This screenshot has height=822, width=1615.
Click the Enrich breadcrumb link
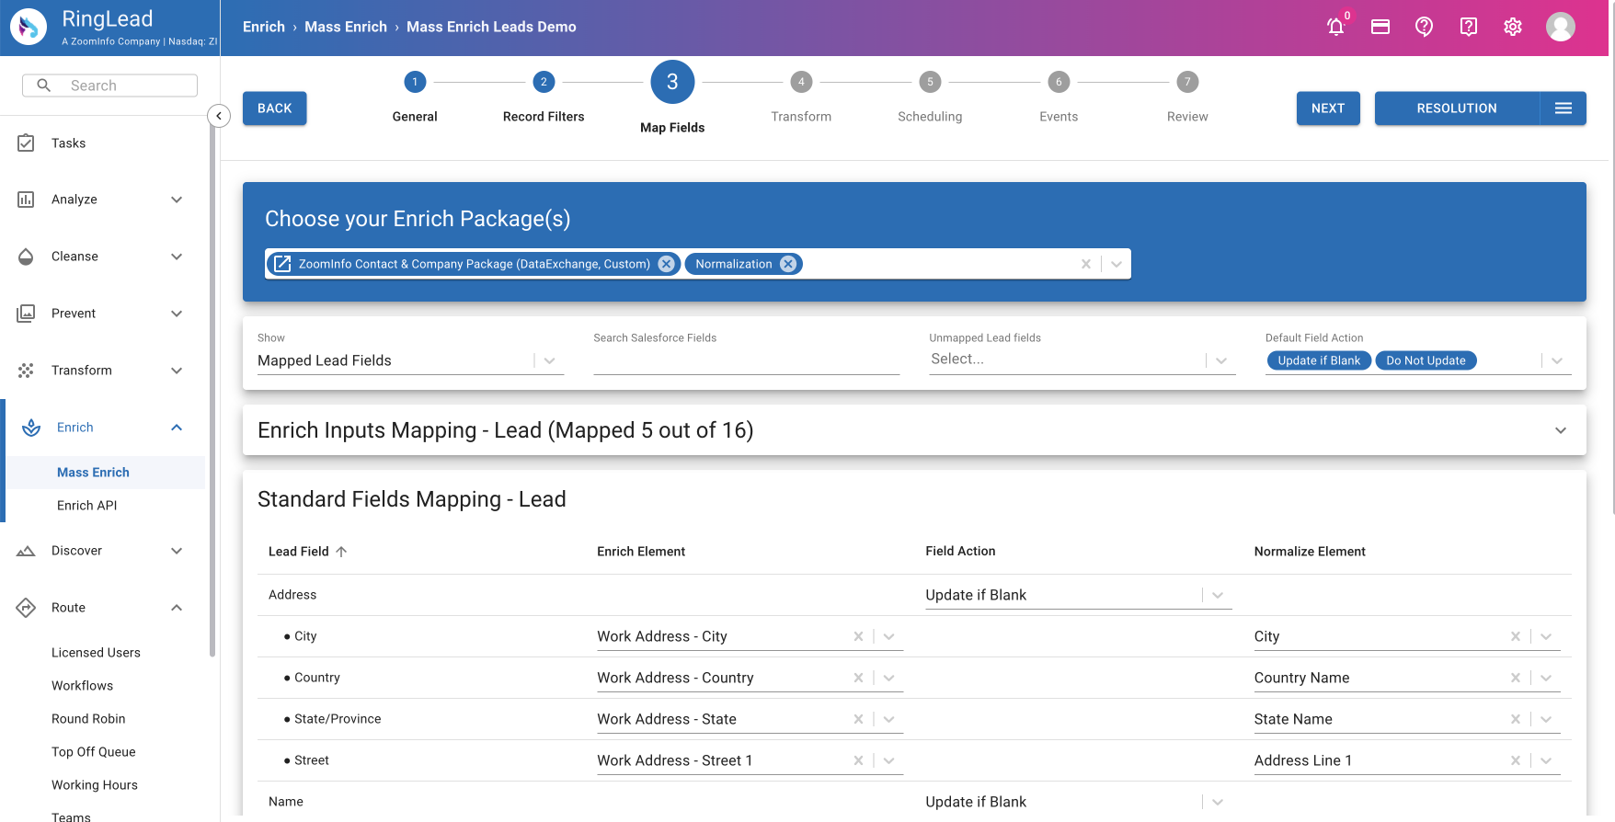(264, 27)
